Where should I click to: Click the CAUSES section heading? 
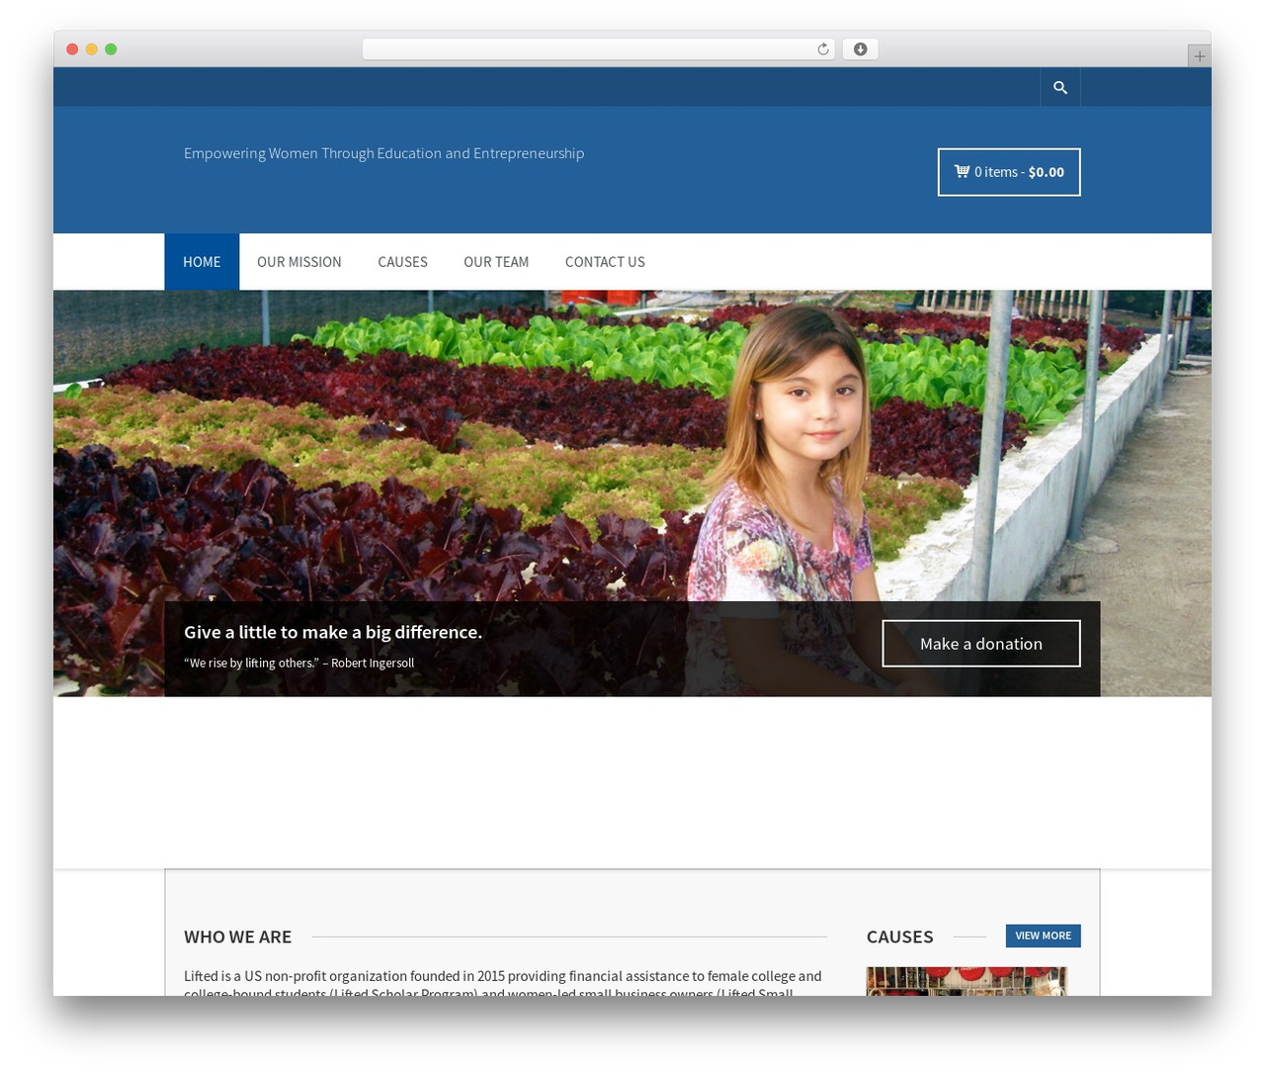click(x=899, y=937)
